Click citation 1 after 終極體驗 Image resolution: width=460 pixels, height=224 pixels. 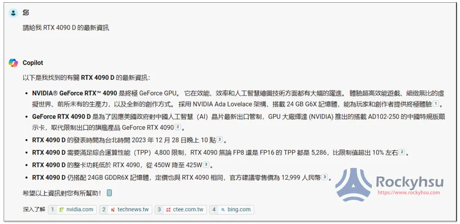(435, 103)
